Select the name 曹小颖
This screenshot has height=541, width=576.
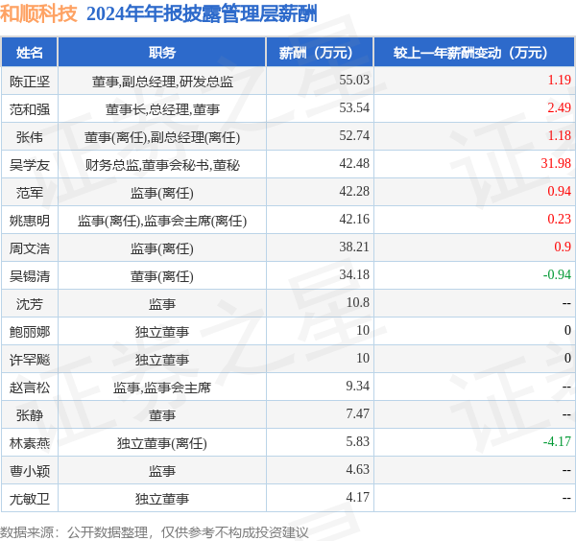(30, 471)
